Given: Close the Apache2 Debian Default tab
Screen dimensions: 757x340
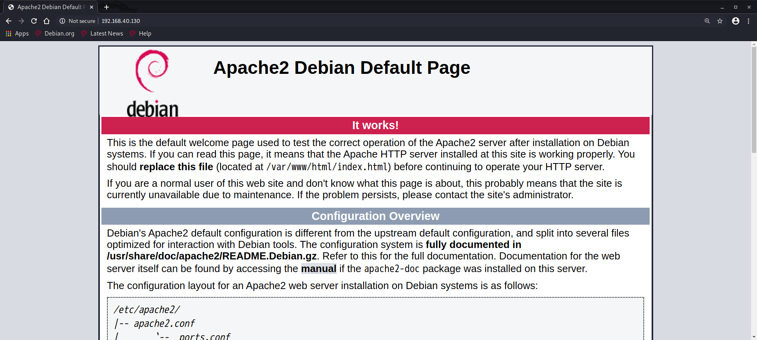Looking at the screenshot, I should [92, 7].
